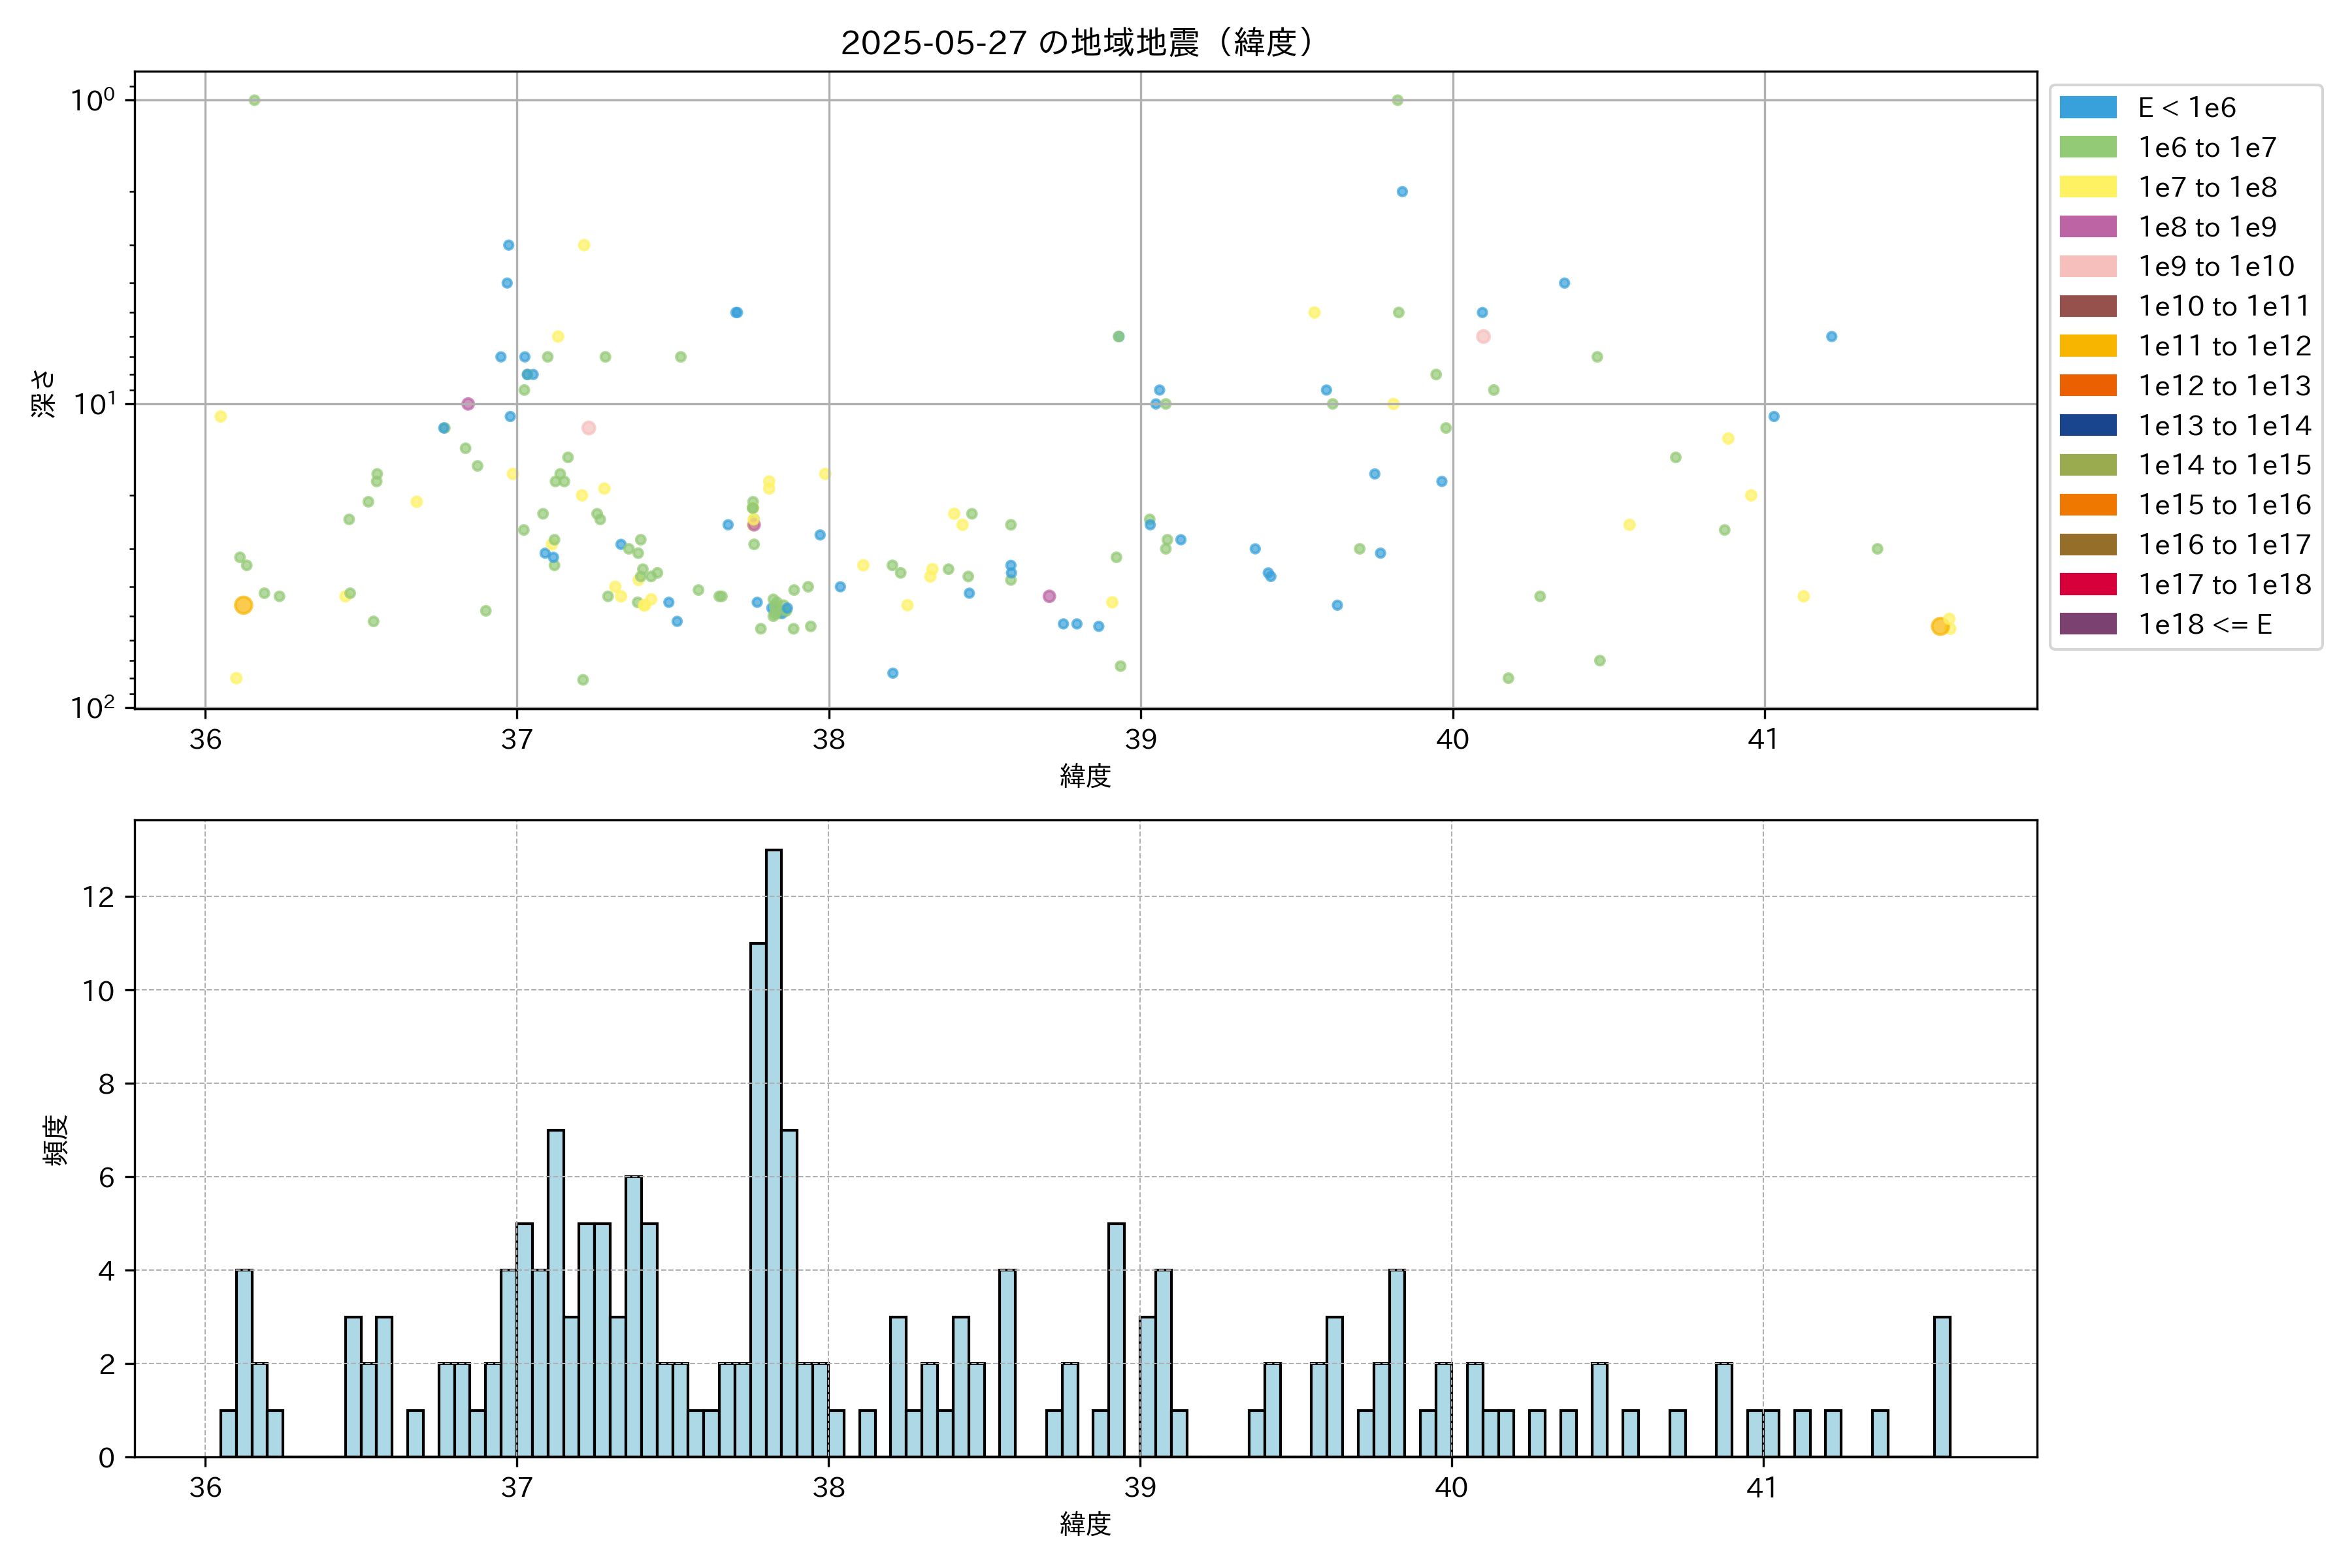This screenshot has width=2352, height=1568.
Task: Click the large orange scatter point near latitude 41.6
Action: 1939,626
